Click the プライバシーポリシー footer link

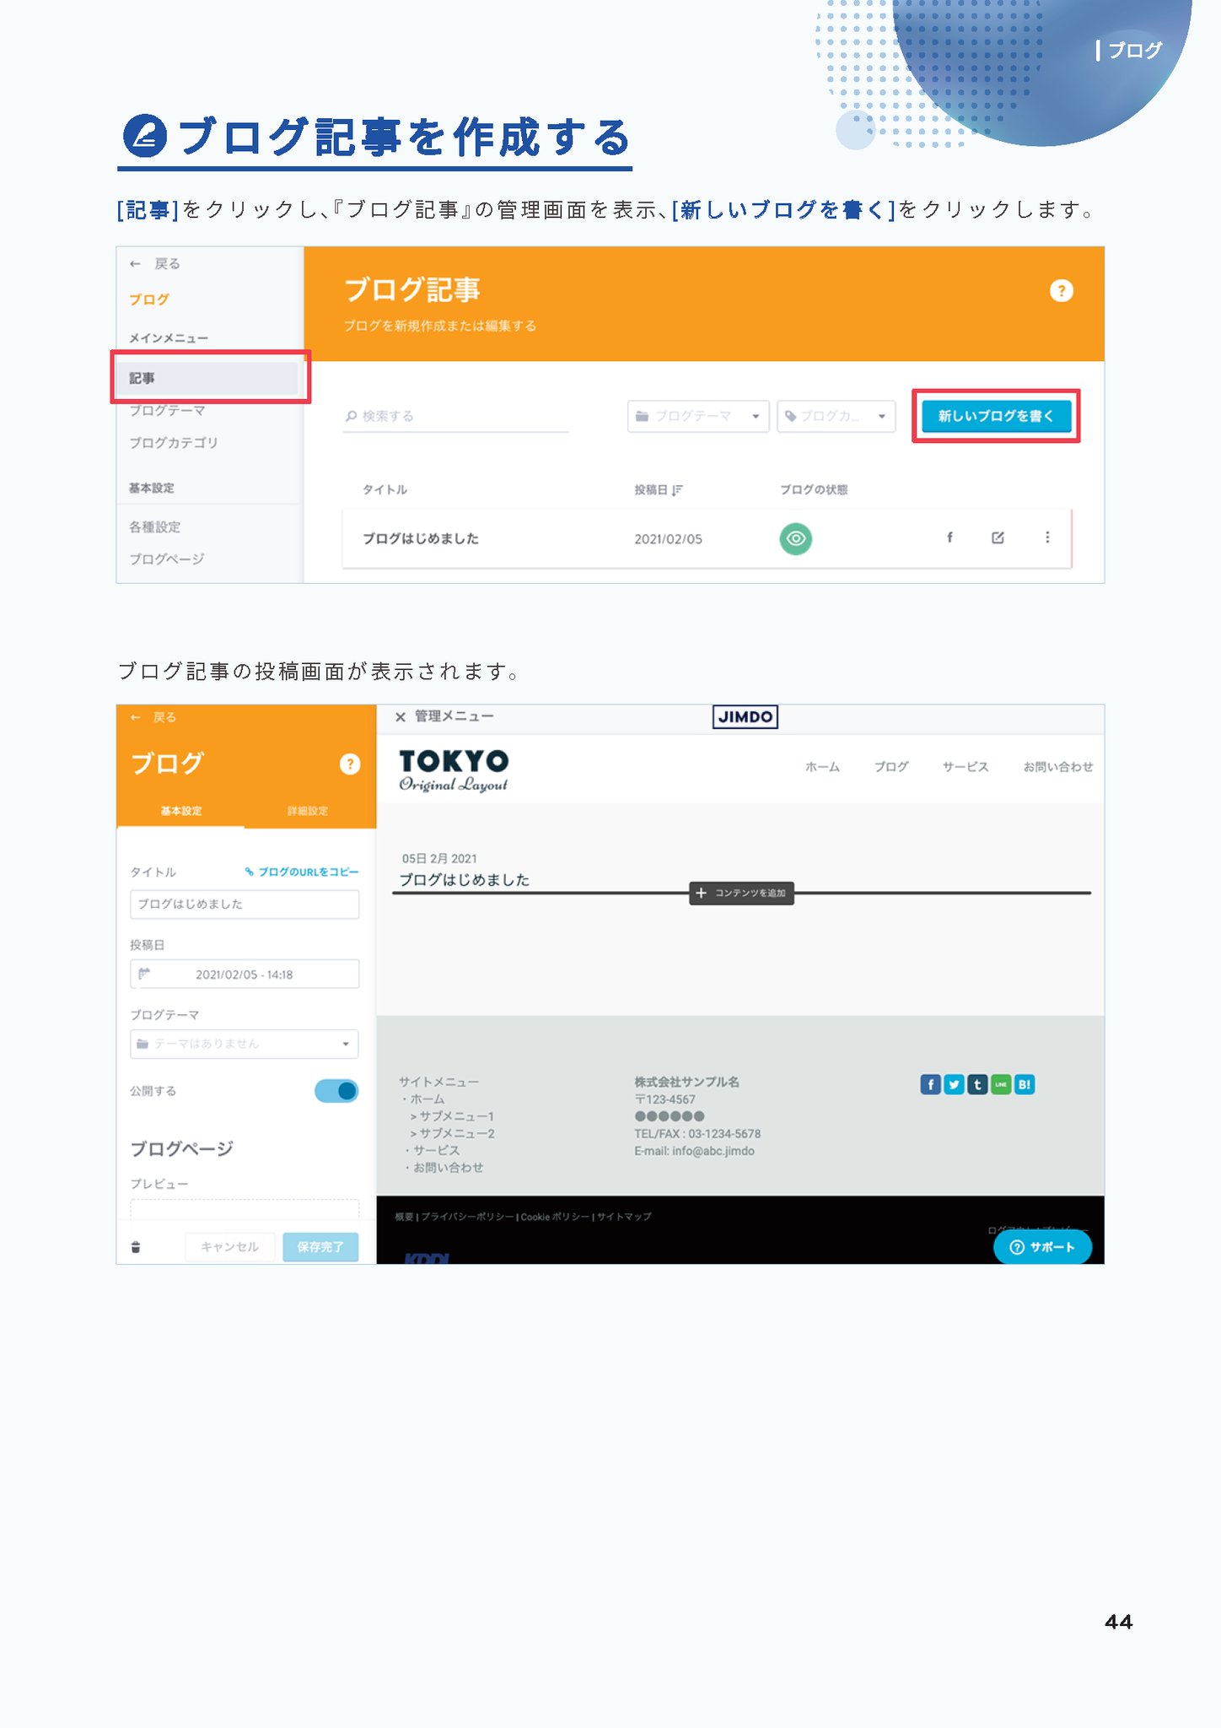tap(467, 1217)
